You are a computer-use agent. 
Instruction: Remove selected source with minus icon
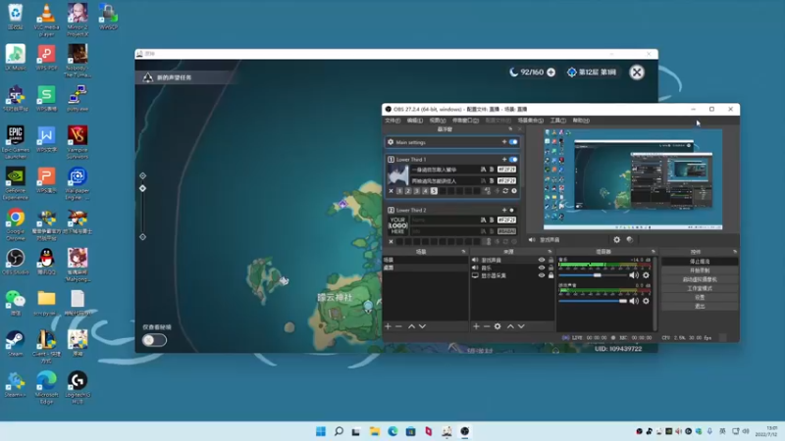point(487,326)
